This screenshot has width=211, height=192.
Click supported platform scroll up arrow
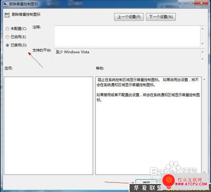click(203, 52)
